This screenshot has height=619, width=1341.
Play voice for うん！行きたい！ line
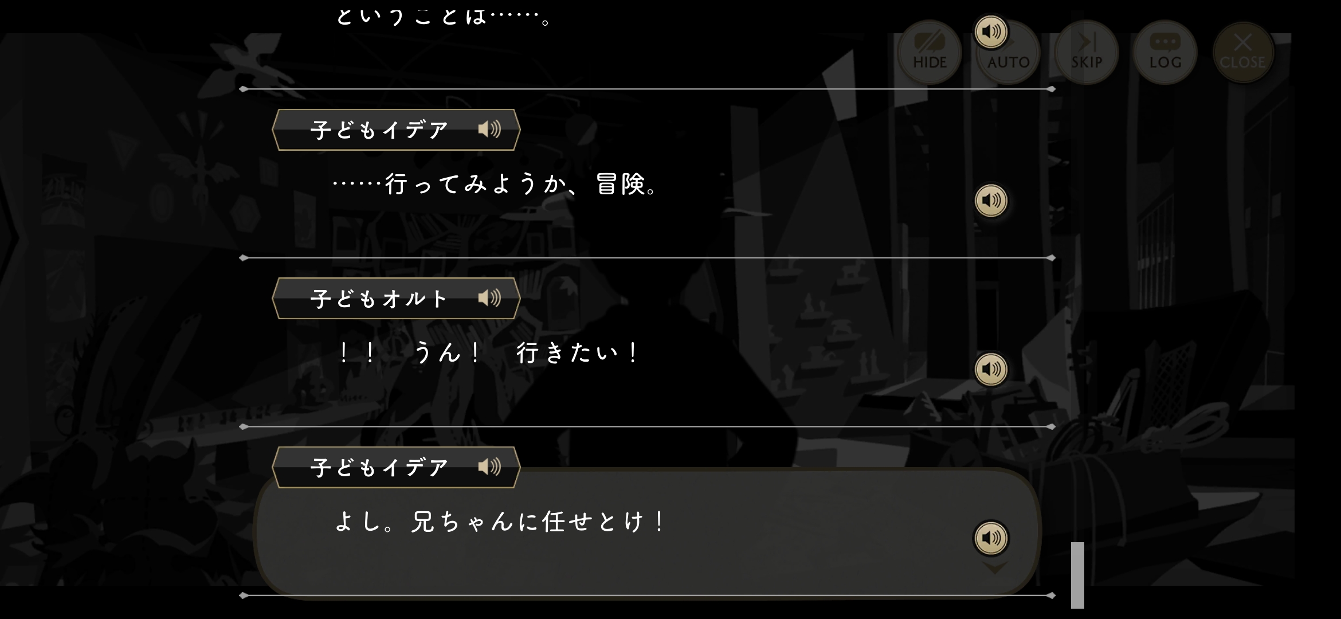pyautogui.click(x=991, y=369)
